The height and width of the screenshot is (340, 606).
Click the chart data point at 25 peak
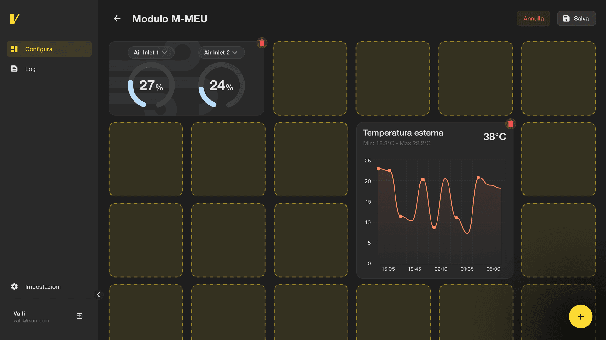(378, 169)
